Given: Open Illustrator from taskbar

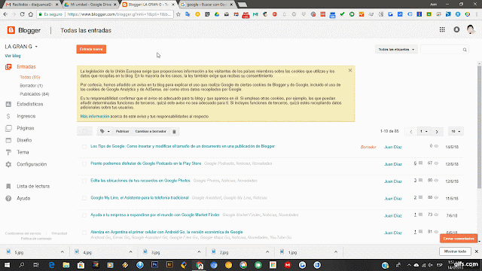Looking at the screenshot, I should pos(169,264).
